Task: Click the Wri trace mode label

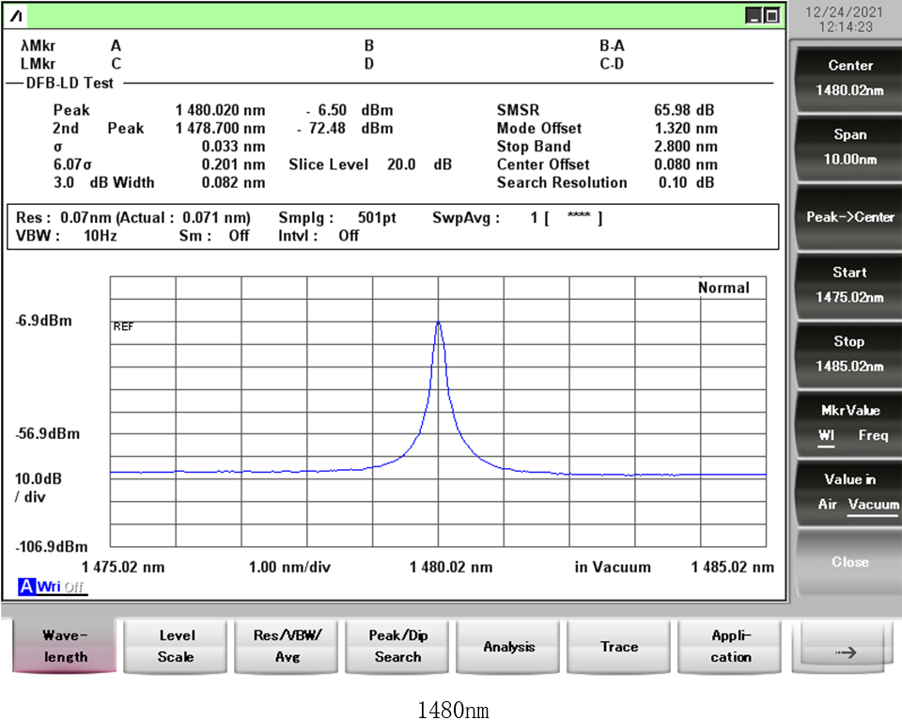Action: 49,587
